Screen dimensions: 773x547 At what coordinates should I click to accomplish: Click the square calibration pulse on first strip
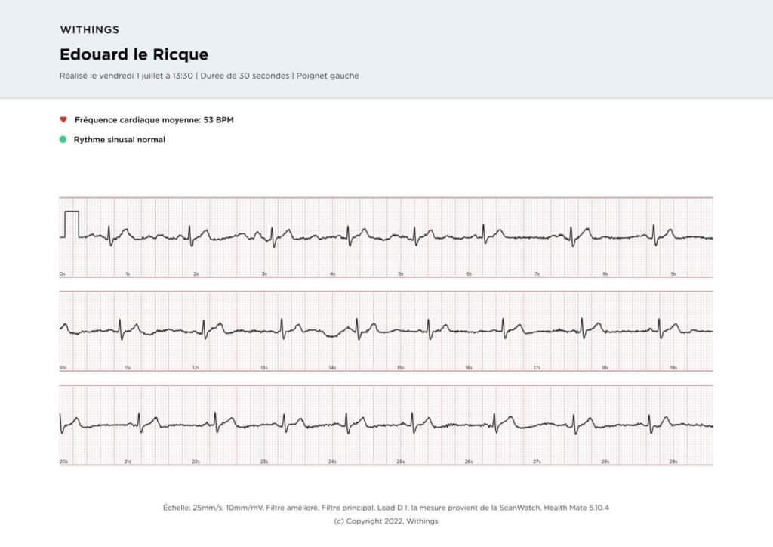[72, 224]
